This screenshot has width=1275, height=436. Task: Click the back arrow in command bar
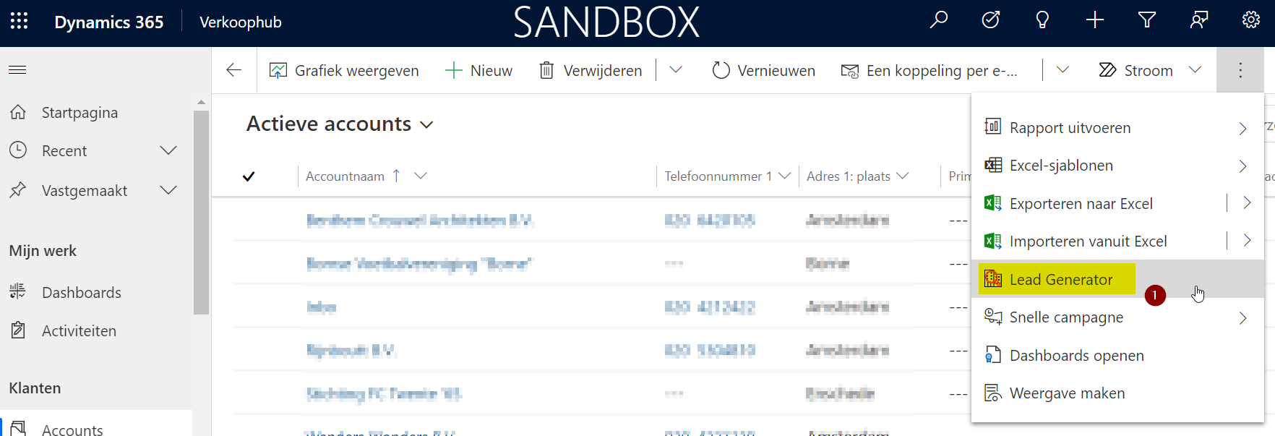233,70
